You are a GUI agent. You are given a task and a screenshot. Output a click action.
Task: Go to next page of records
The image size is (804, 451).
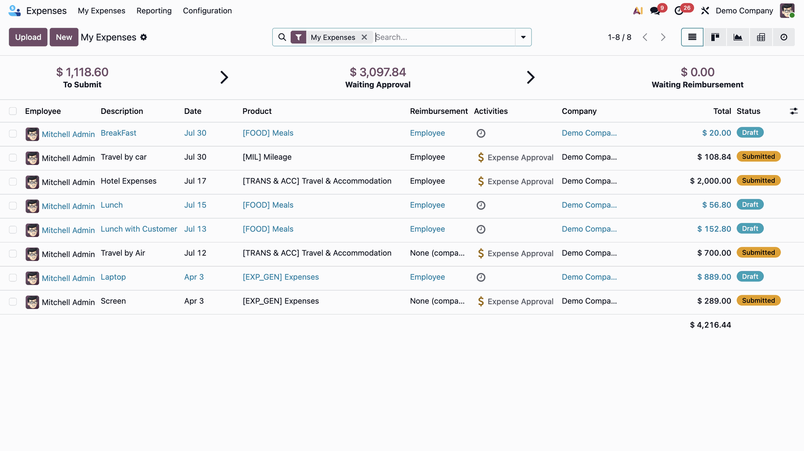click(x=663, y=37)
